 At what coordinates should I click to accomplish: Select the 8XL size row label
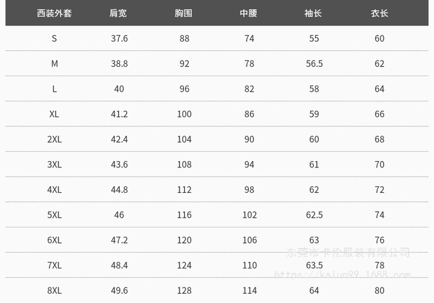(x=54, y=291)
